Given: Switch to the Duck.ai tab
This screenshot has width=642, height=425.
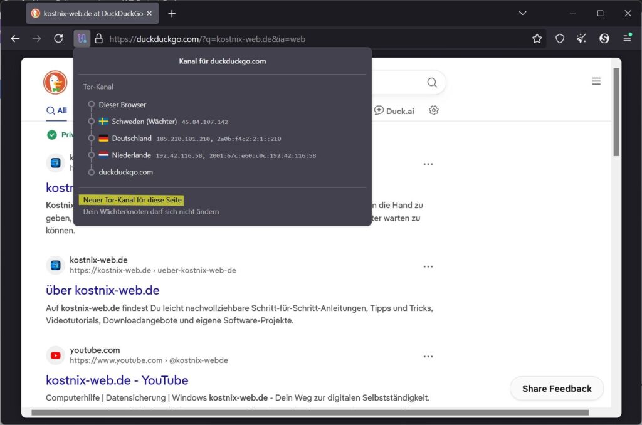Looking at the screenshot, I should 394,111.
